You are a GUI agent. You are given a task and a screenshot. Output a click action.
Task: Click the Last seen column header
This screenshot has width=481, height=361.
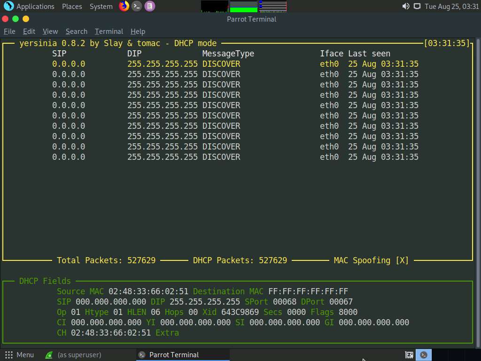369,54
